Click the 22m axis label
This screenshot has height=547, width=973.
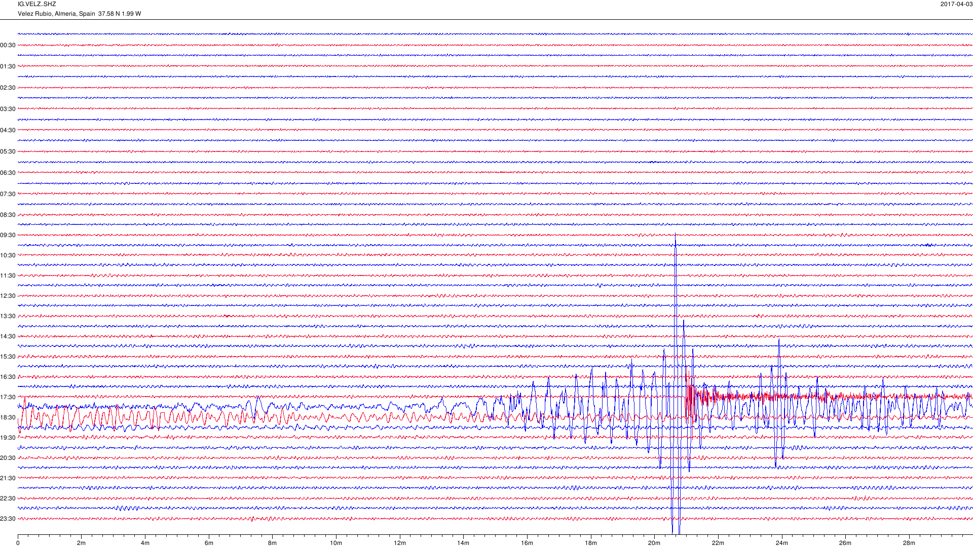[x=718, y=543]
